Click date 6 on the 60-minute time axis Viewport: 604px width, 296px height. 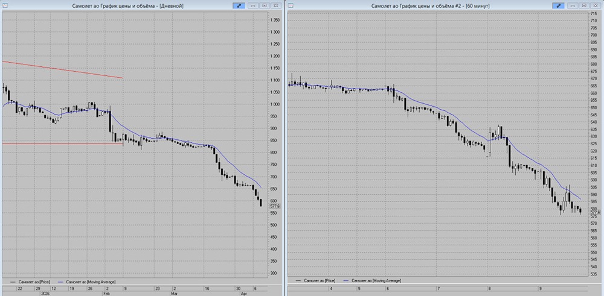click(388, 288)
